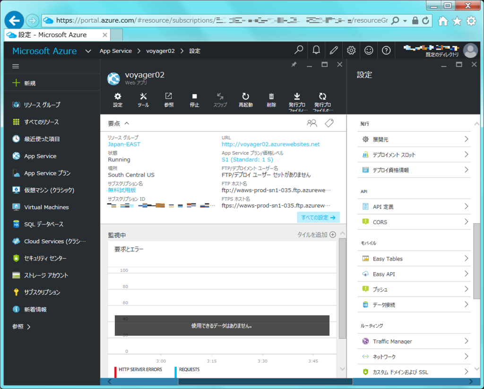Open the ツール tools icon
This screenshot has height=389, width=484.
143,100
